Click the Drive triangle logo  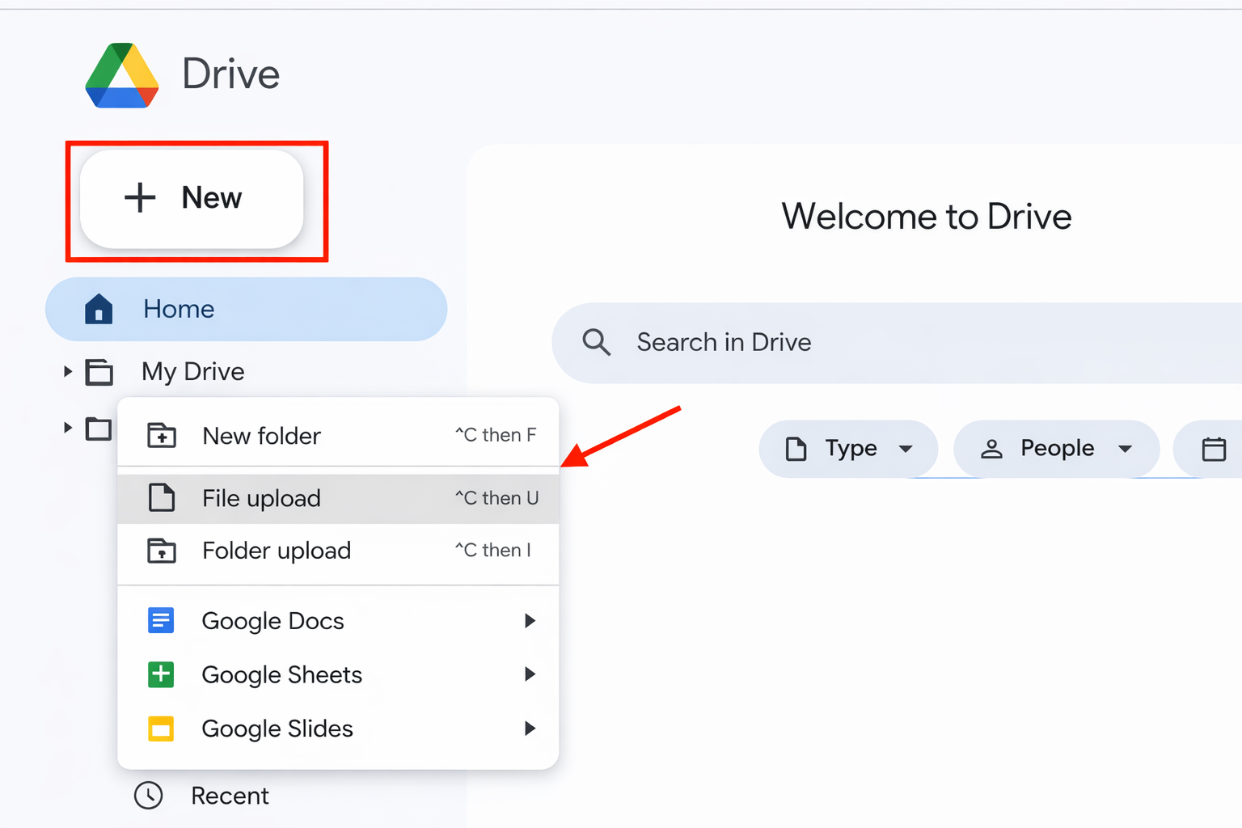pos(121,75)
